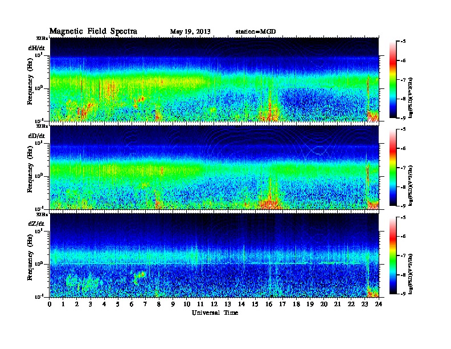Click the "dZ/dt" panel label

click(36, 224)
